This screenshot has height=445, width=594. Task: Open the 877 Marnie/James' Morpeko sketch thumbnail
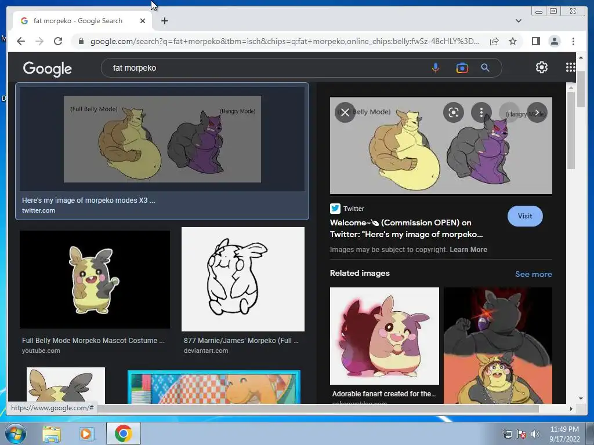[243, 279]
